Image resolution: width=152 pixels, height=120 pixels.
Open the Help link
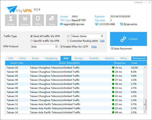tap(94, 47)
